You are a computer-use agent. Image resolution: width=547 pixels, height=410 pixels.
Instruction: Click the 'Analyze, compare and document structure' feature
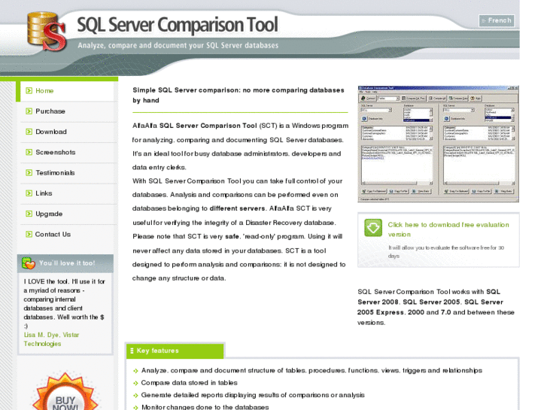(311, 371)
